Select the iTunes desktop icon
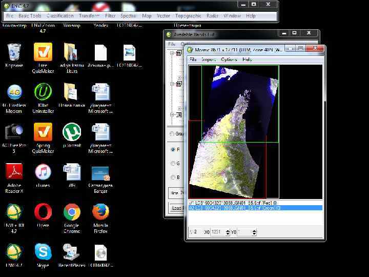The image size is (369, 277). point(43,175)
